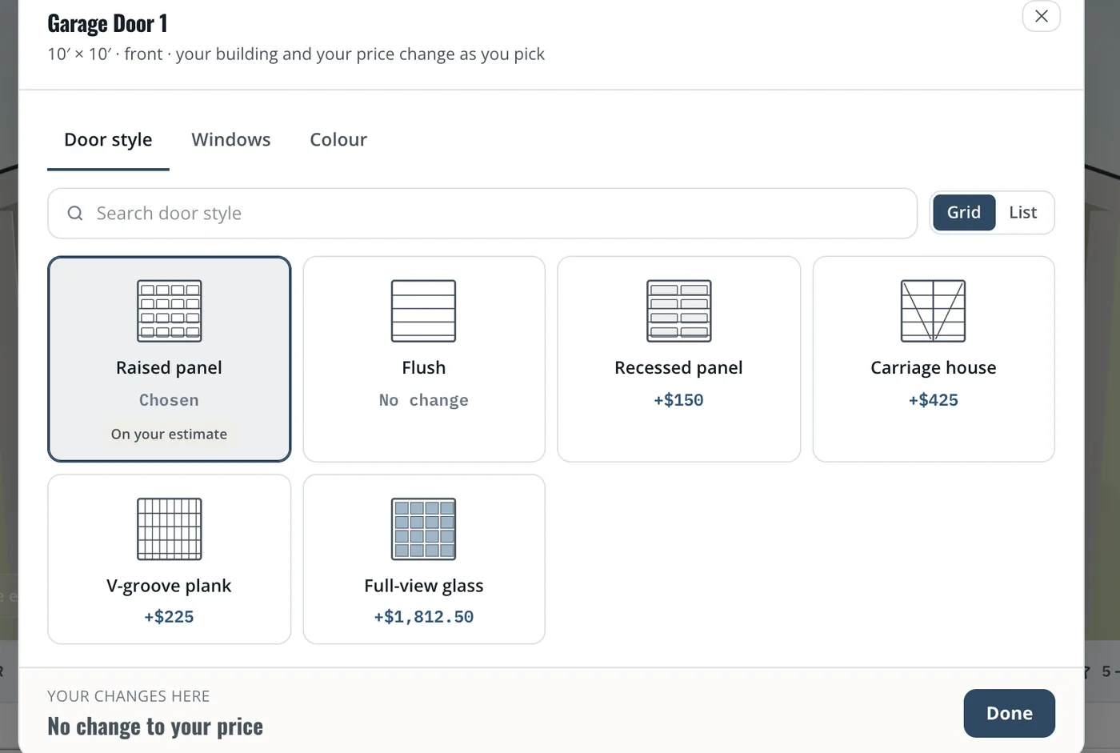The image size is (1120, 753).
Task: Focus the Search door style field
Action: (x=482, y=214)
